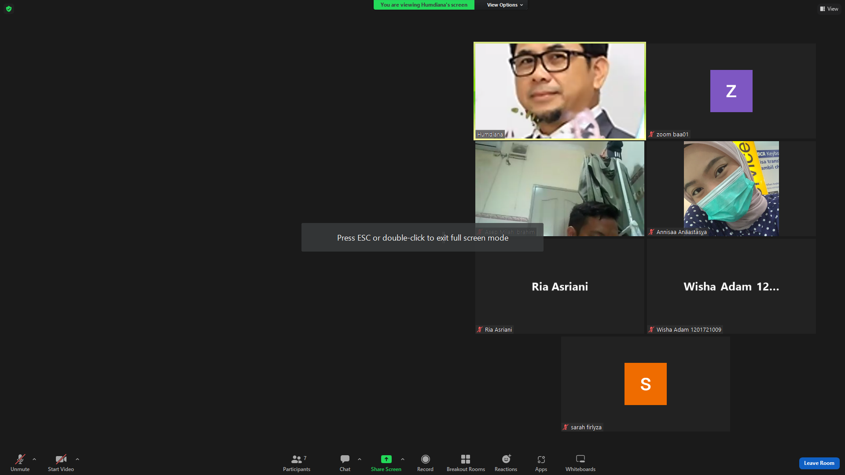Click the green encryption shield icon
Viewport: 845px width, 475px height.
(9, 9)
